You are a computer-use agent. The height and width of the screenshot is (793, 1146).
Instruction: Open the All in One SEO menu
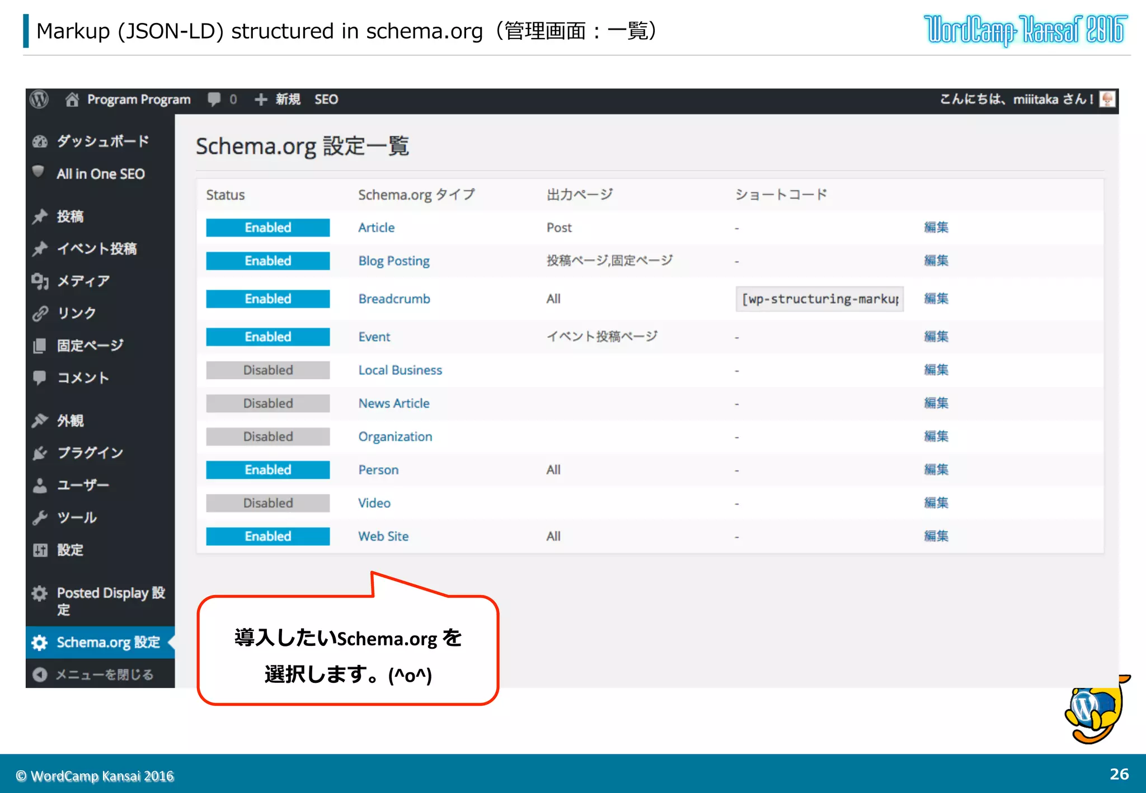pyautogui.click(x=100, y=174)
